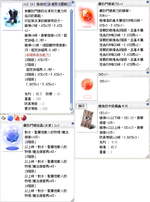
Task: Click the red text [各階級追加能力]
Action: [x=38, y=55]
